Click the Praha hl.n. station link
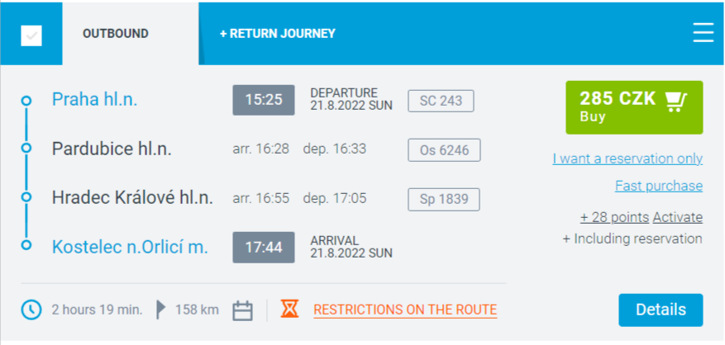This screenshot has height=345, width=725. (94, 99)
